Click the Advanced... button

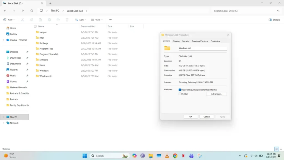pyautogui.click(x=216, y=94)
